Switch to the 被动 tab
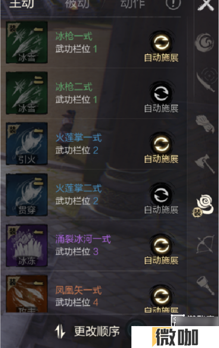This screenshot has height=348, width=219. point(77,4)
